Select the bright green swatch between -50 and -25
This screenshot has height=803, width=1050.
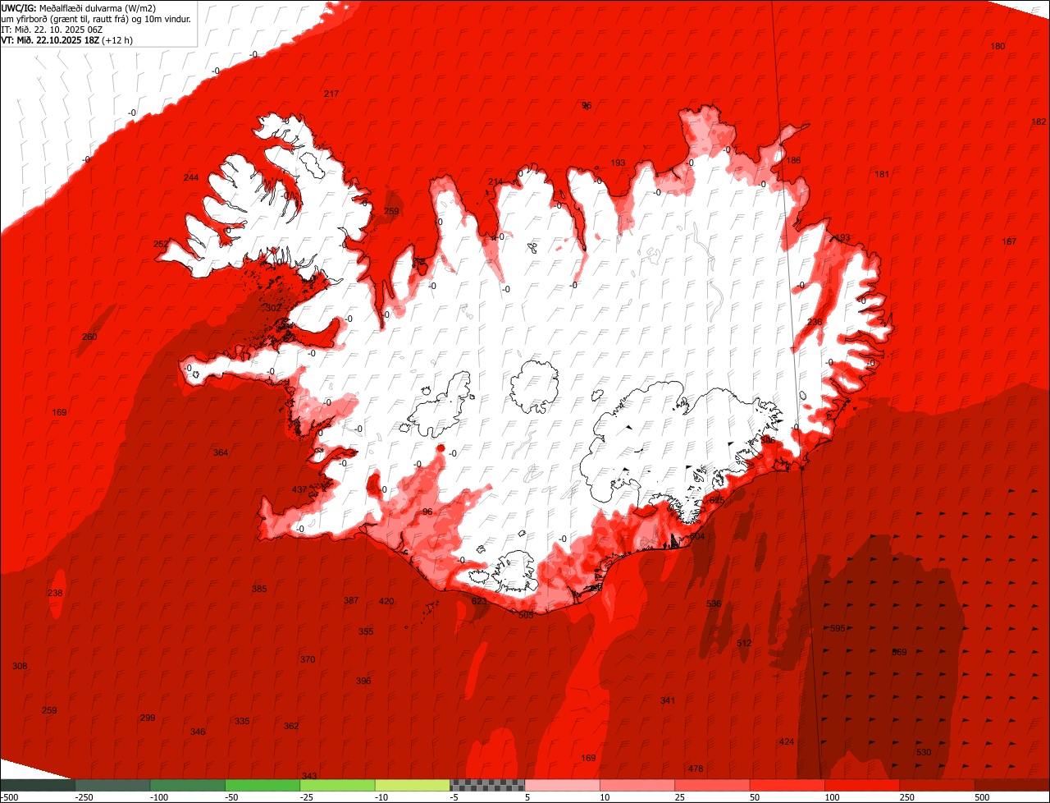pyautogui.click(x=262, y=785)
